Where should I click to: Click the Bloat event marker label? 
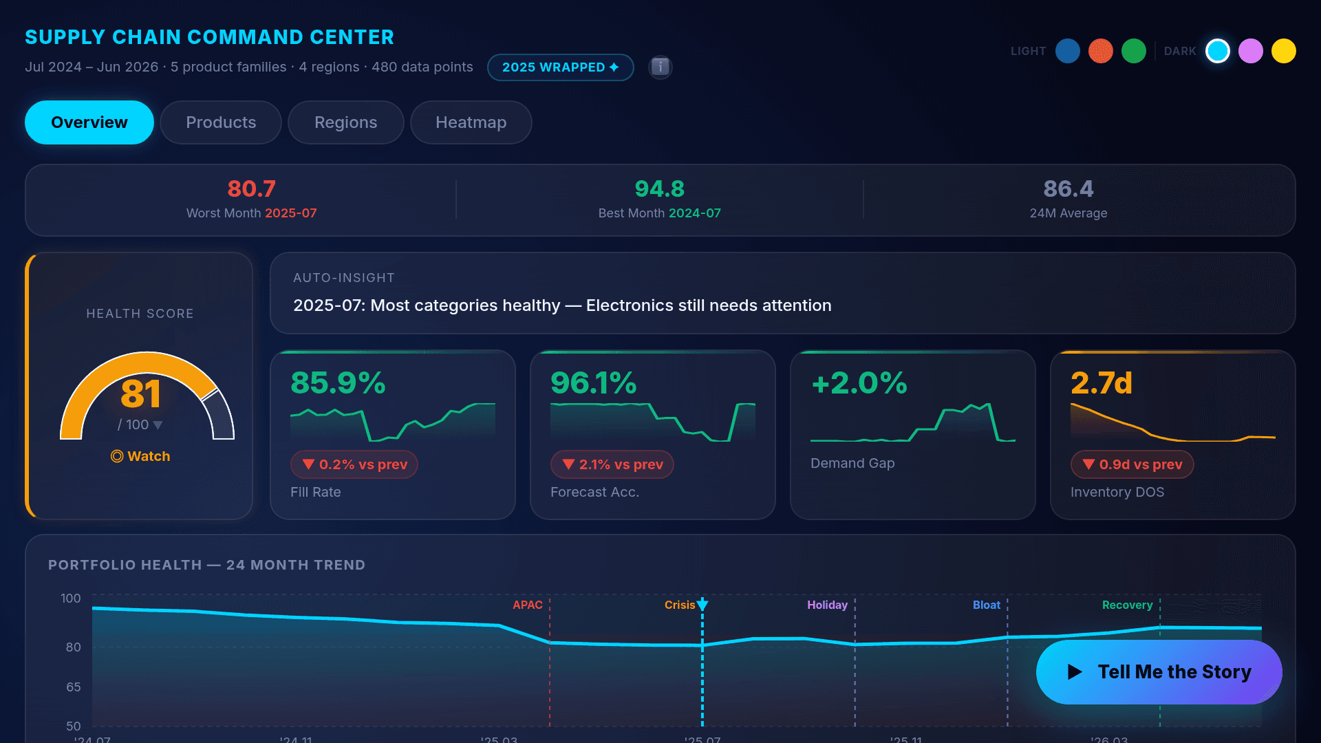tap(987, 605)
